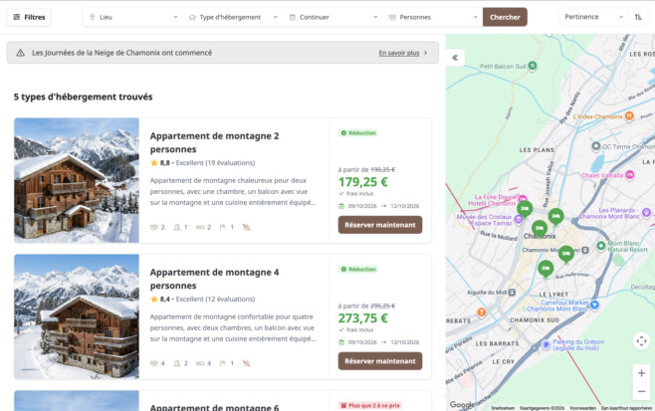Click Chalet Valhalla marker on map
The width and height of the screenshot is (655, 411).
pos(629,175)
